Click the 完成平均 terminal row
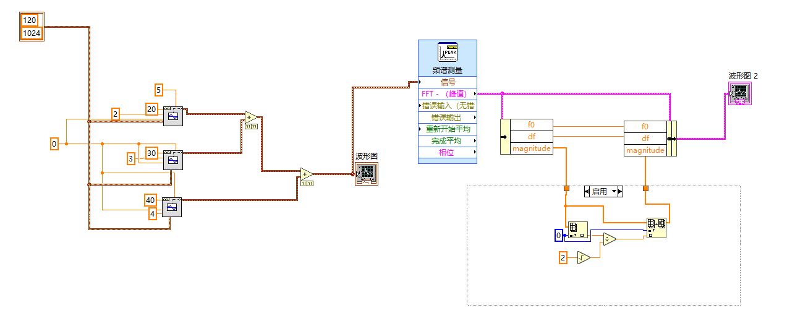Viewport: 795px width, 326px height. [448, 141]
